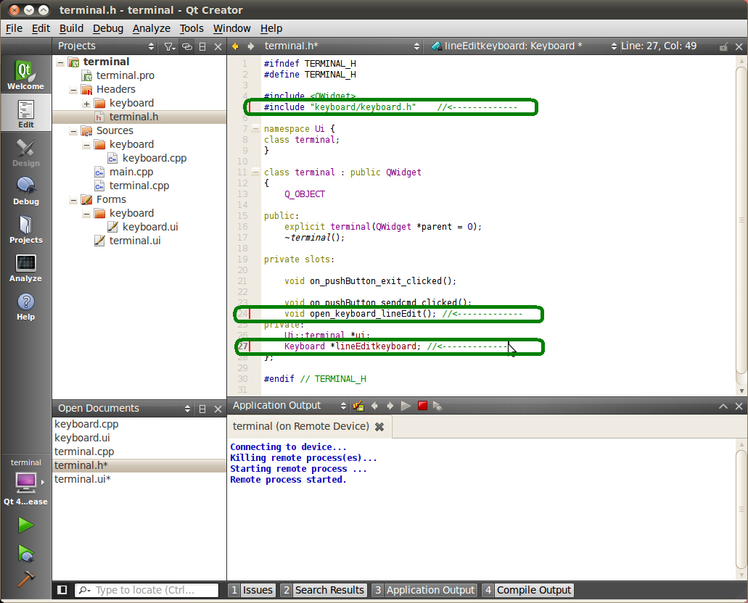Go to next item in Application Output
This screenshot has width=748, height=603.
(x=390, y=406)
